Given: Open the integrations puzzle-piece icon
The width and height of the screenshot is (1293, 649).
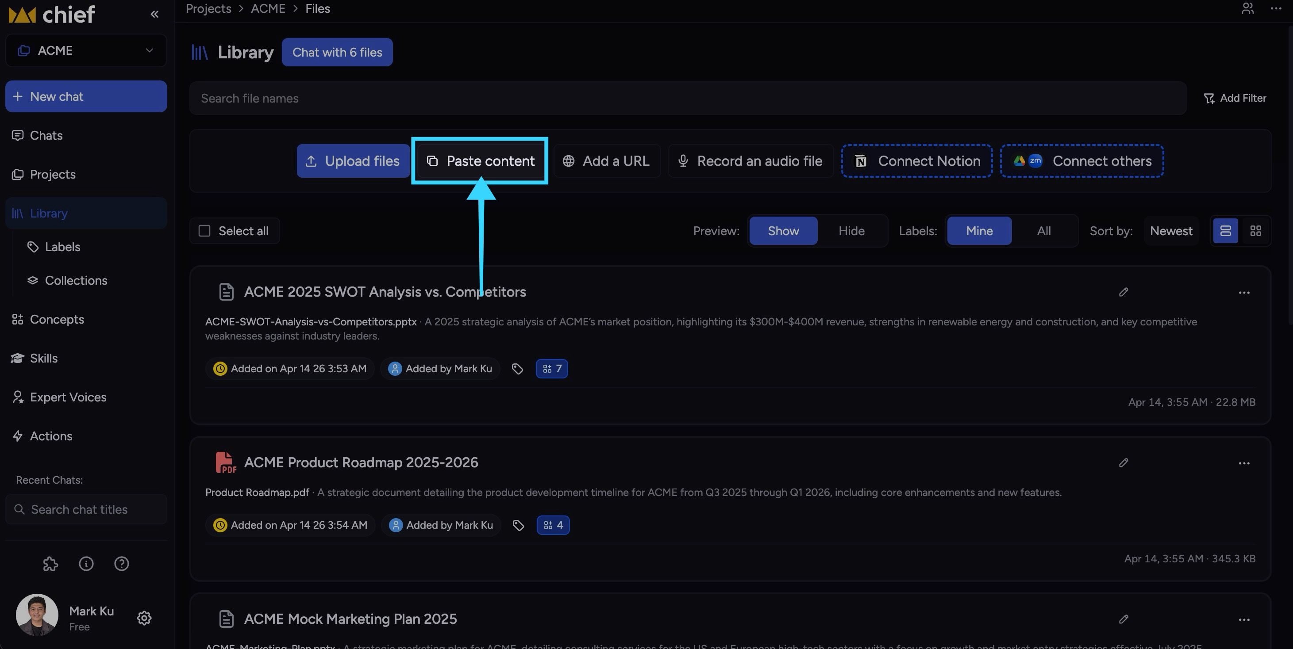Looking at the screenshot, I should [50, 564].
